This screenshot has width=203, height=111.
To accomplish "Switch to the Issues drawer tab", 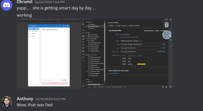I will click(95, 87).
